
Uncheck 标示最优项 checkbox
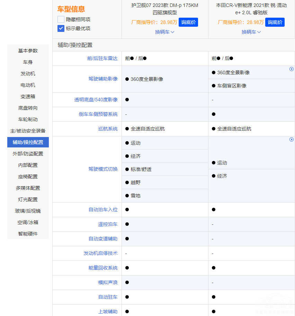61,28
